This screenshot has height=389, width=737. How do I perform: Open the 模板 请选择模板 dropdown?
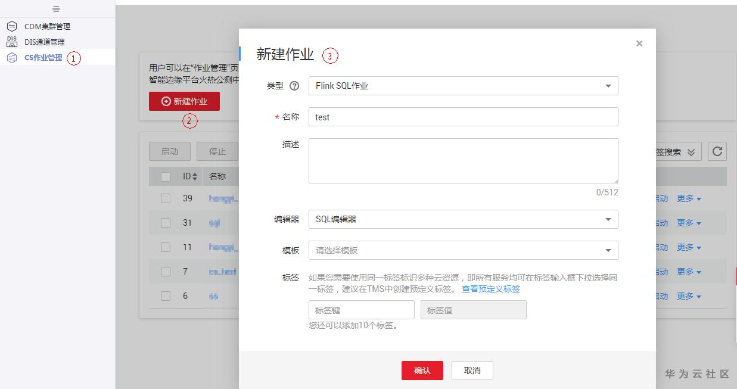[x=463, y=250]
